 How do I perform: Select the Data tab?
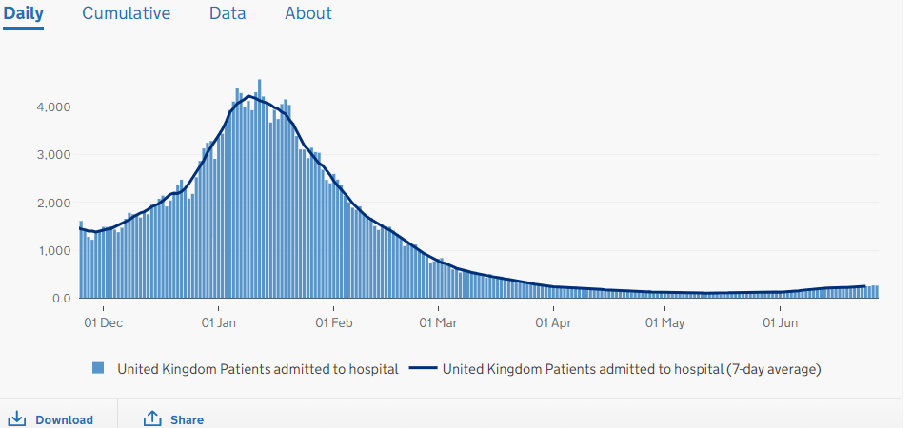228,13
